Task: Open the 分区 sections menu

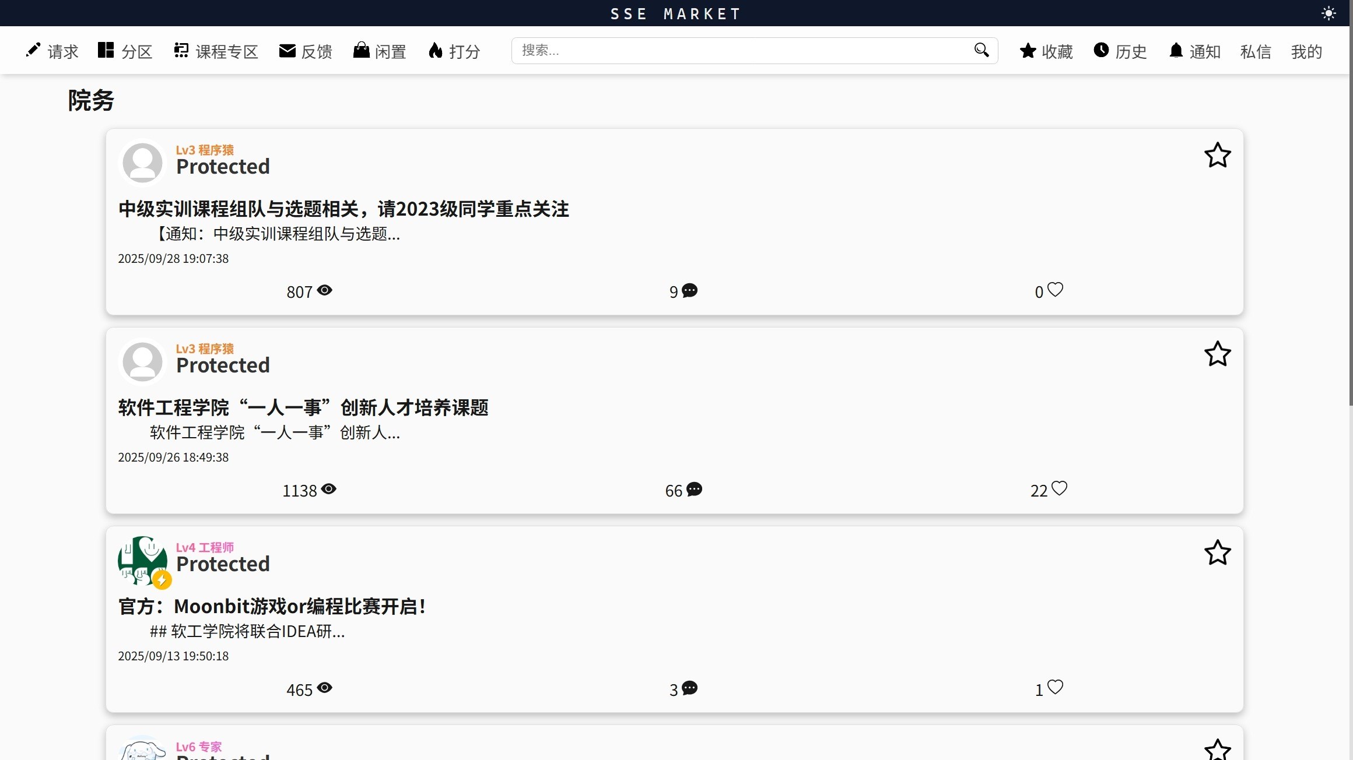Action: (125, 51)
